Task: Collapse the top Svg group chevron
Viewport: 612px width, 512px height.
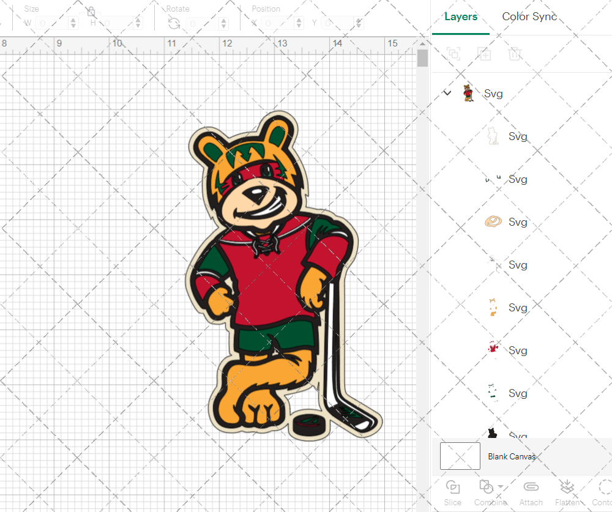Action: pos(447,93)
